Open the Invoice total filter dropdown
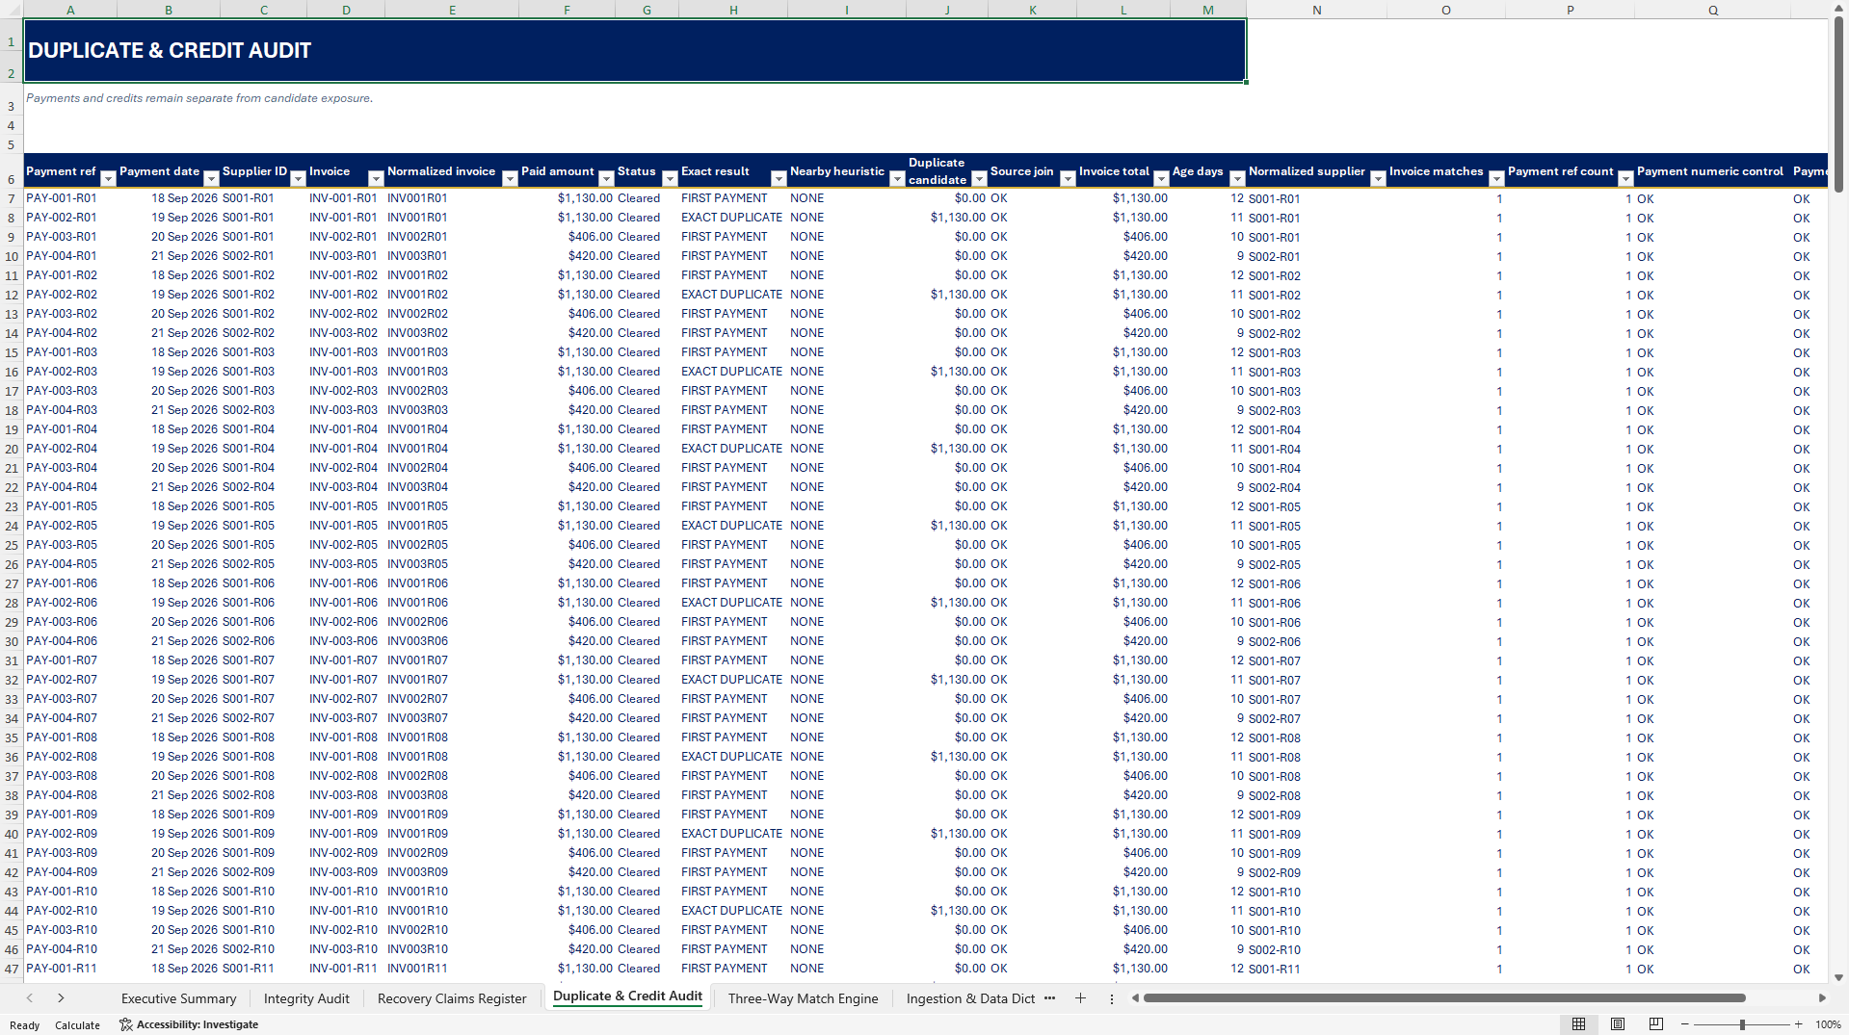The width and height of the screenshot is (1849, 1035). coord(1161,179)
